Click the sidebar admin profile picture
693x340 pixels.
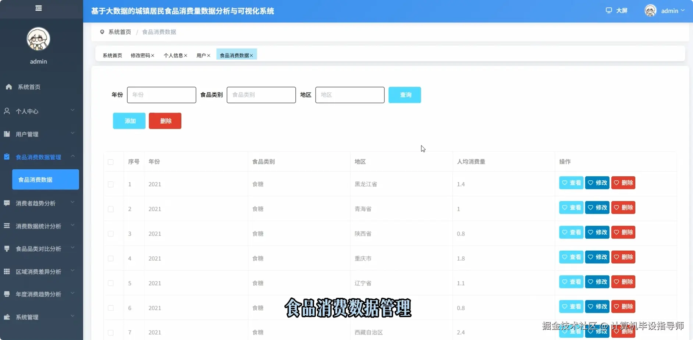pyautogui.click(x=38, y=39)
